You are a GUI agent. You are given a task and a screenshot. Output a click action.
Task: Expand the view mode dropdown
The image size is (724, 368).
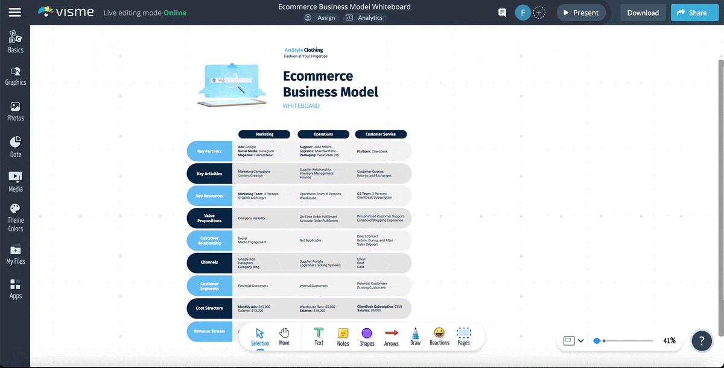click(x=580, y=340)
